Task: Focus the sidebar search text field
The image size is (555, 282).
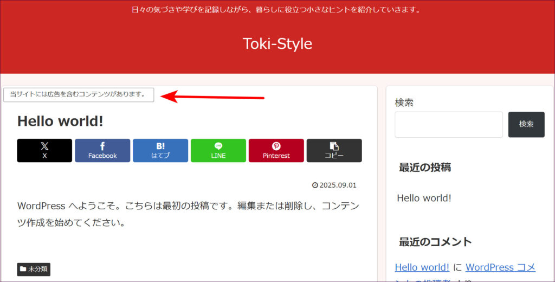Action: coord(448,124)
